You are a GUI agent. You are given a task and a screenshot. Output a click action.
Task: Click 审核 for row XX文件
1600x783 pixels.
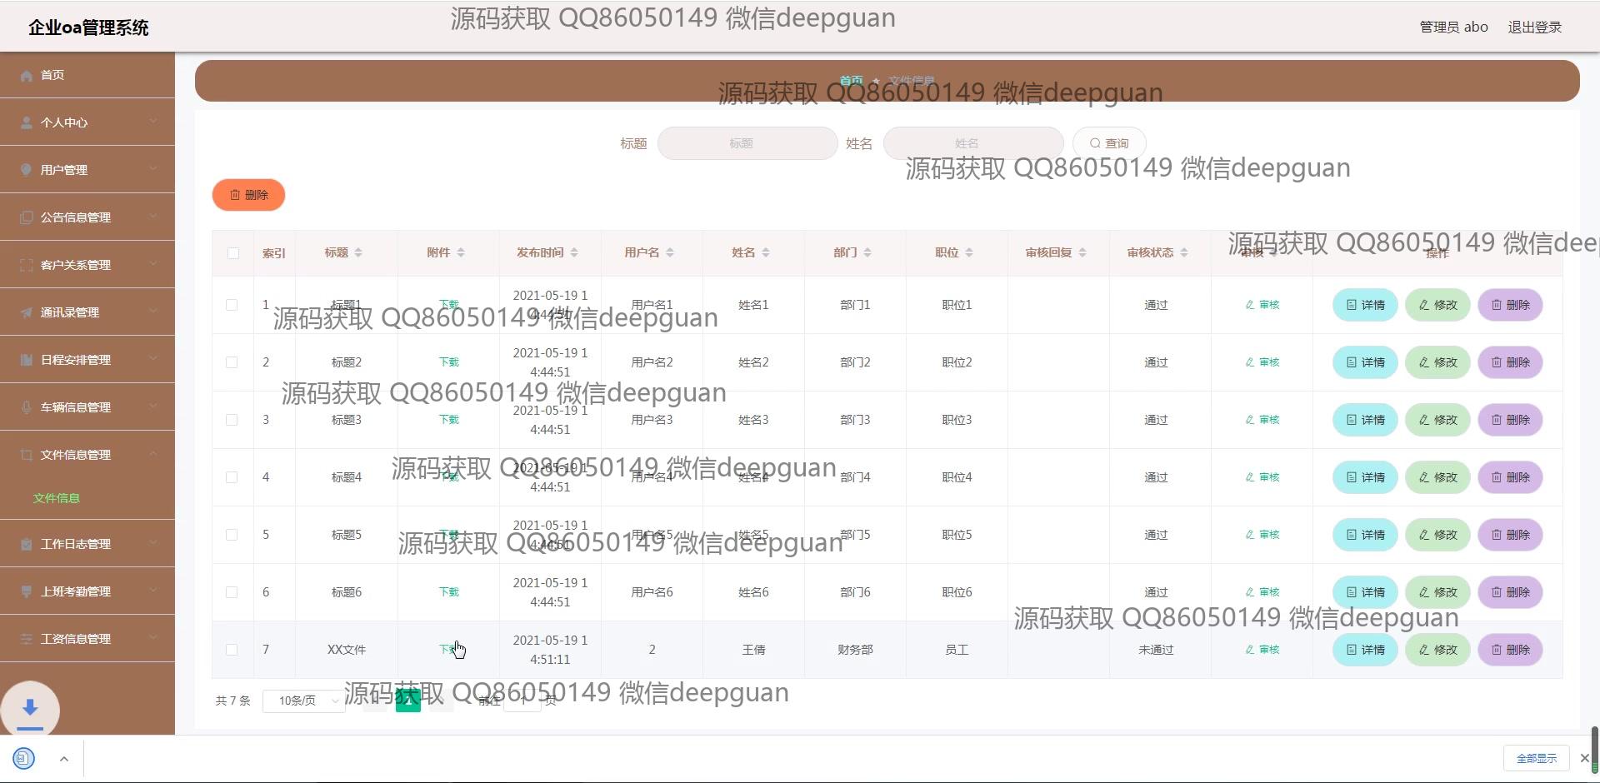1262,650
